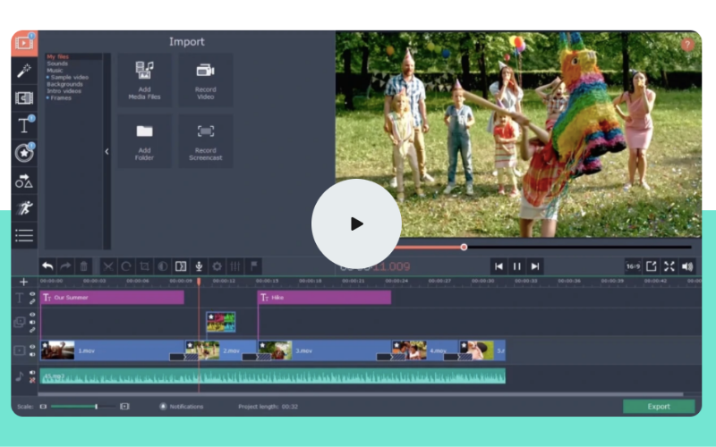Toggle main video track visibility eye
This screenshot has width=716, height=447.
pyautogui.click(x=32, y=347)
